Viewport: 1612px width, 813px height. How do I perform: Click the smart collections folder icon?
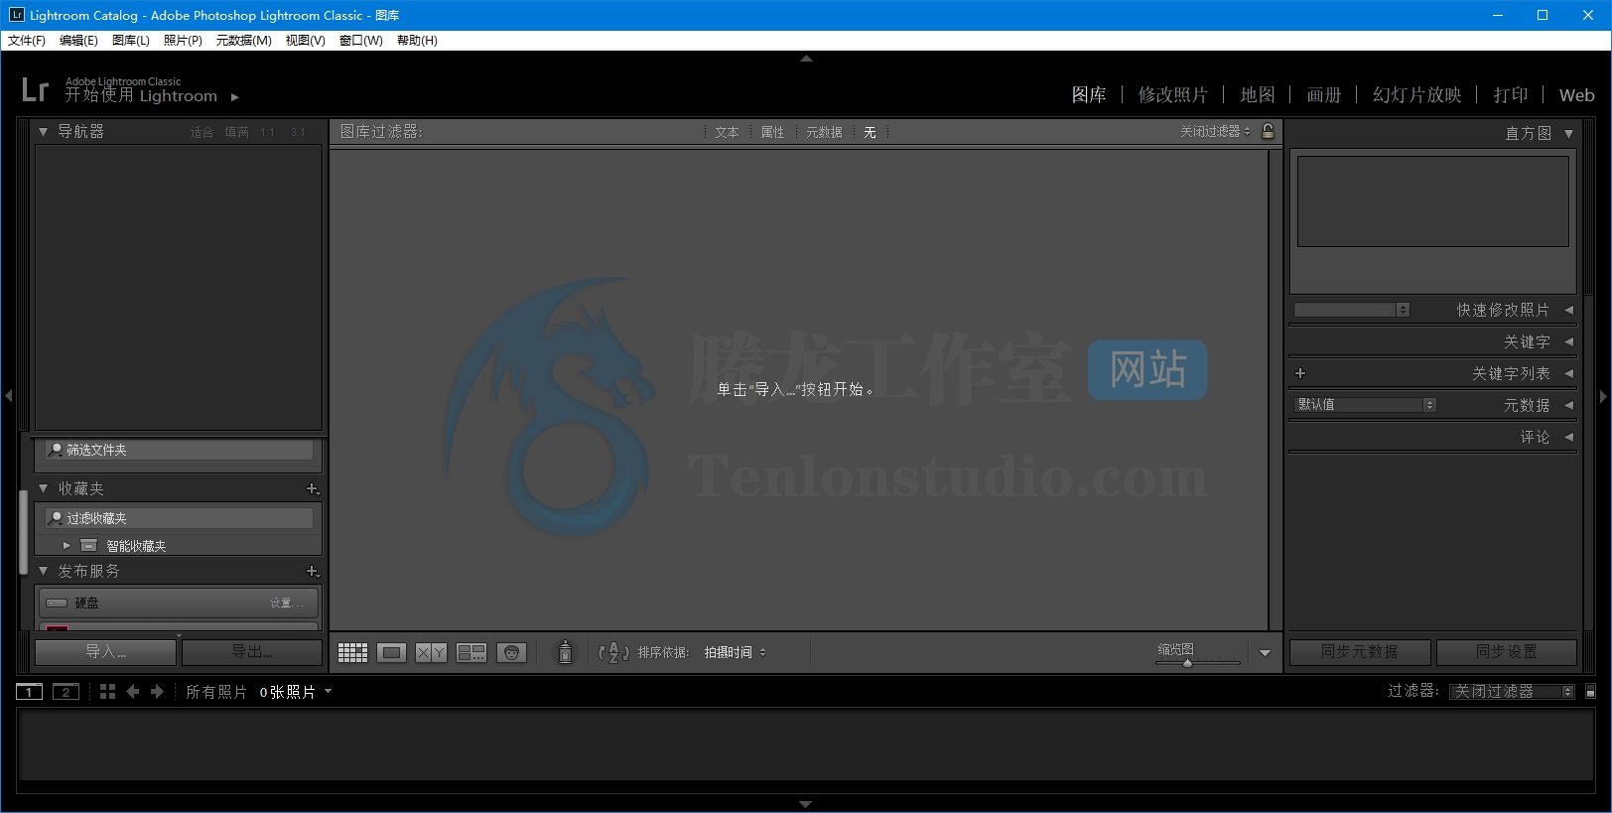(x=88, y=545)
